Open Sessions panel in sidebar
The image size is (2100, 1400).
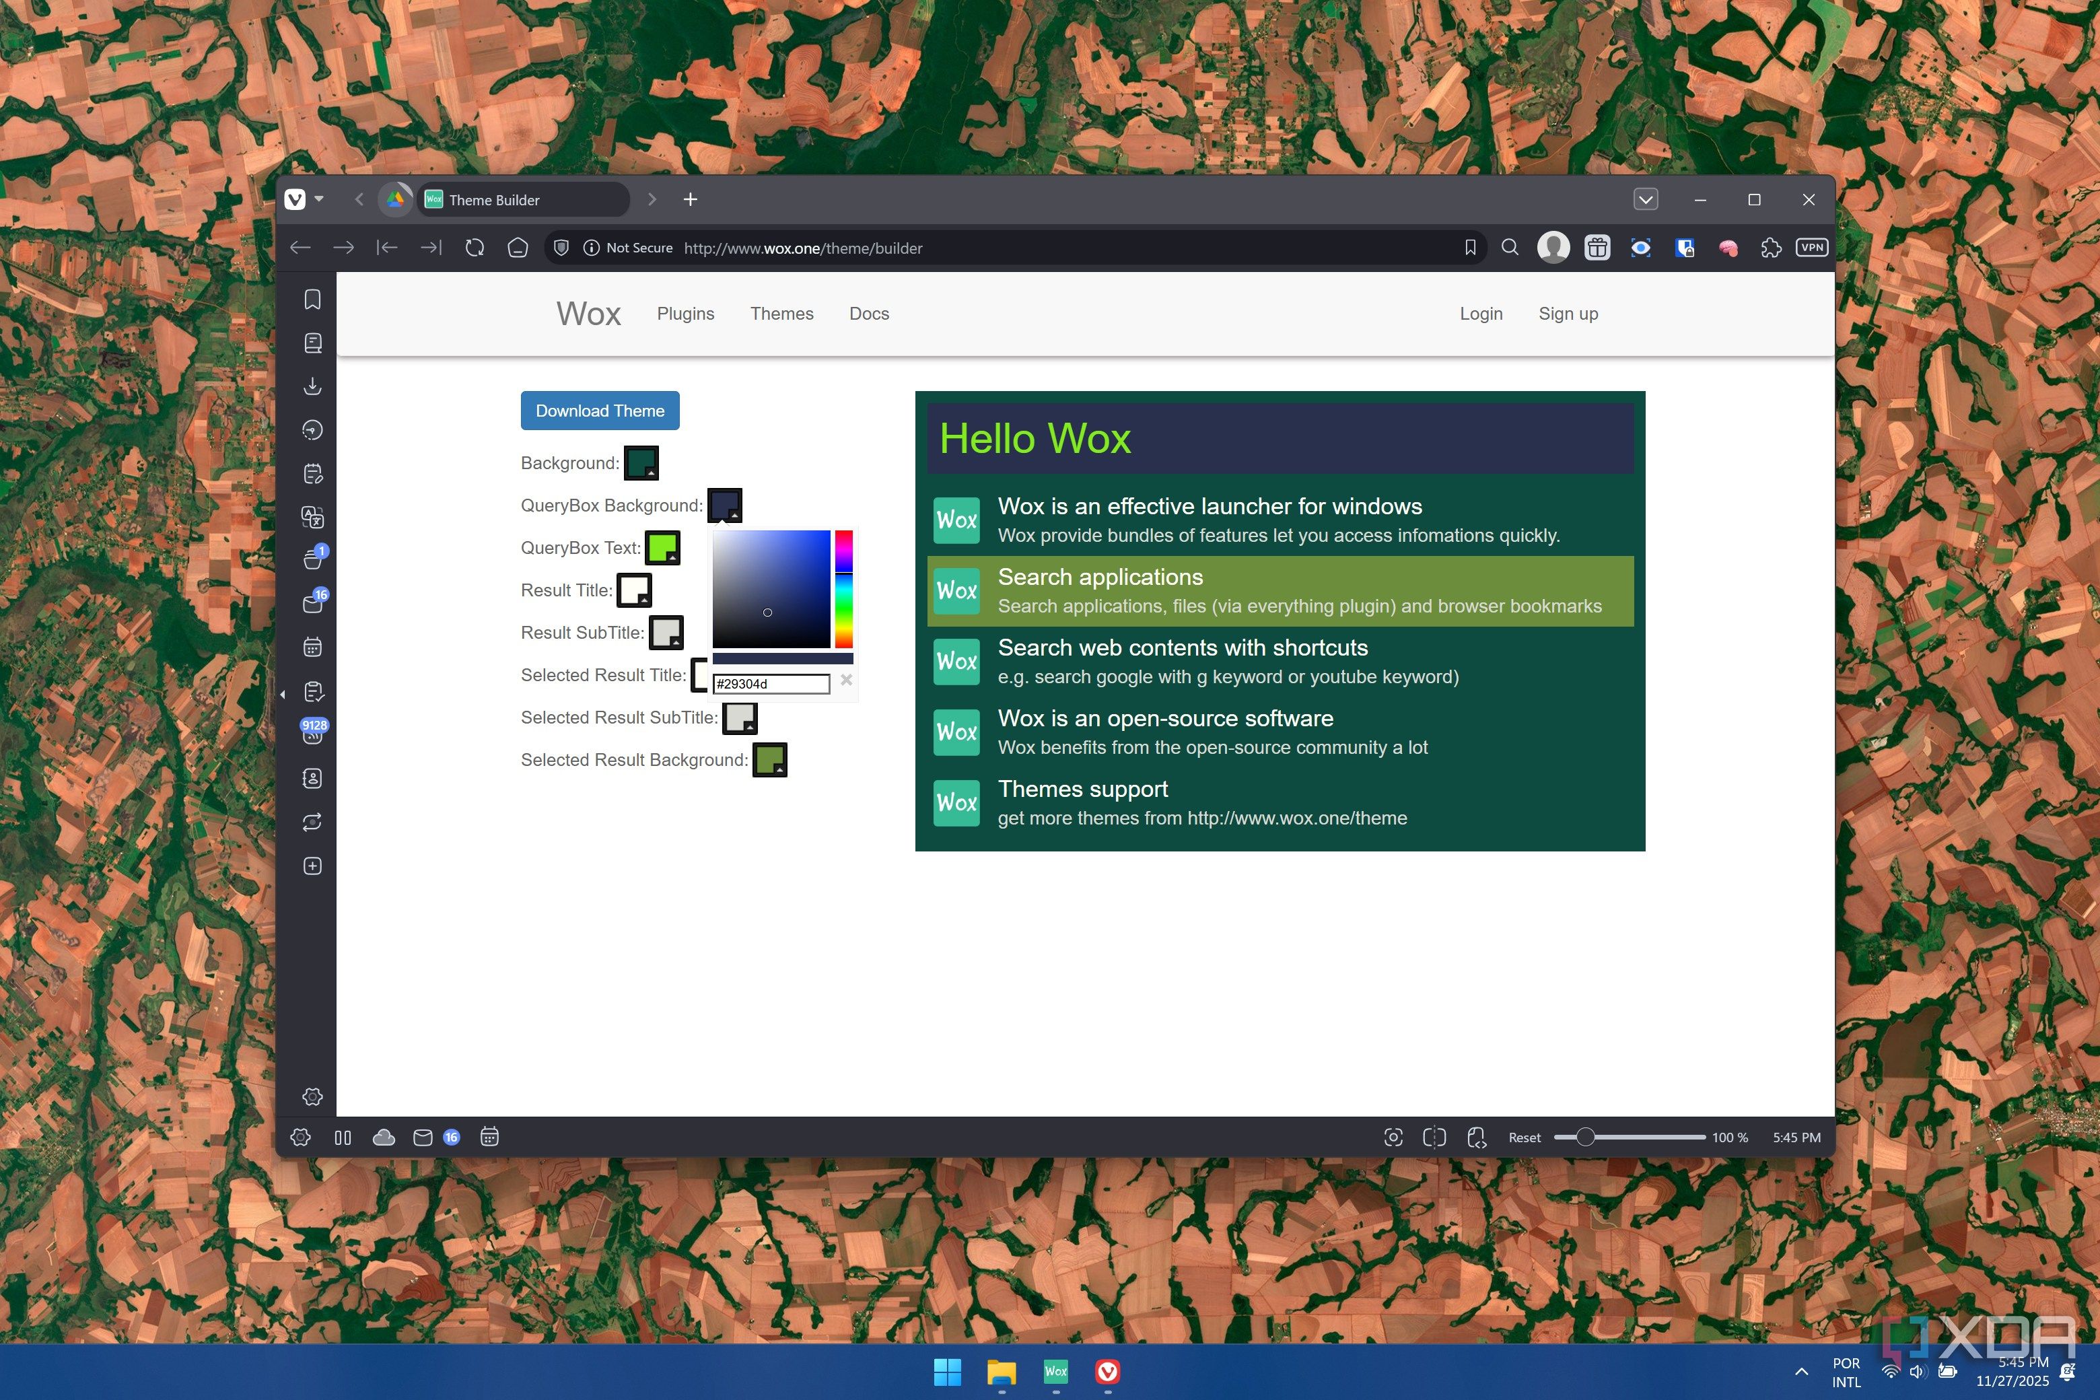coord(312,823)
